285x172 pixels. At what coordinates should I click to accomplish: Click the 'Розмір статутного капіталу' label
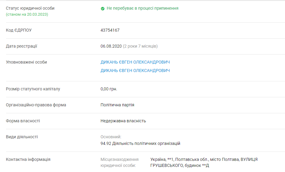(x=33, y=89)
